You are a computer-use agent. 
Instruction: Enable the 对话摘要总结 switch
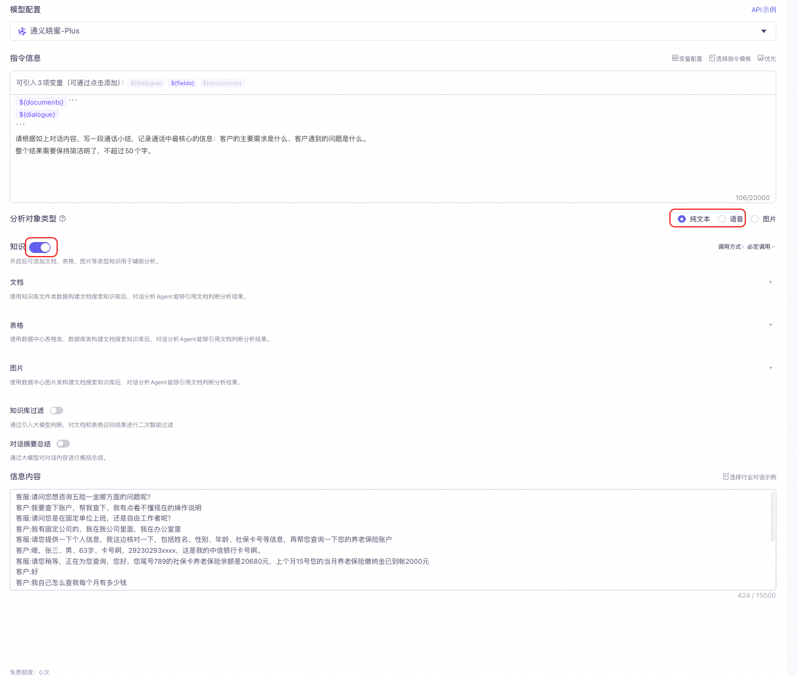point(63,444)
